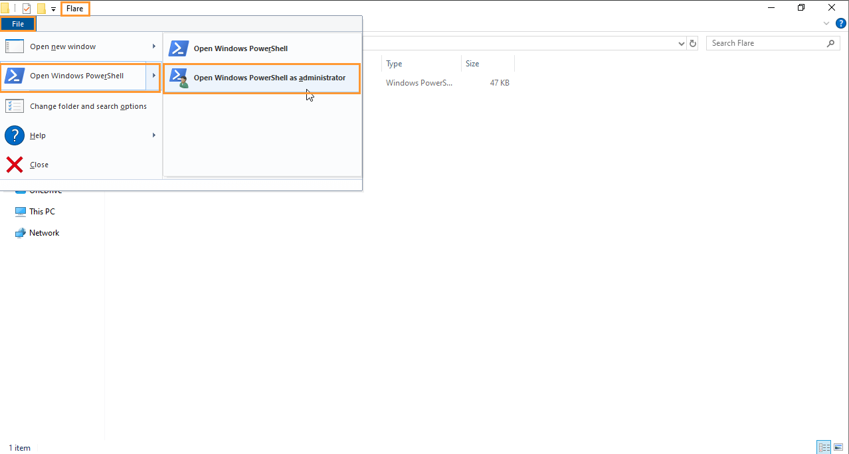Click the search magnifier icon
This screenshot has width=849, height=454.
[831, 43]
